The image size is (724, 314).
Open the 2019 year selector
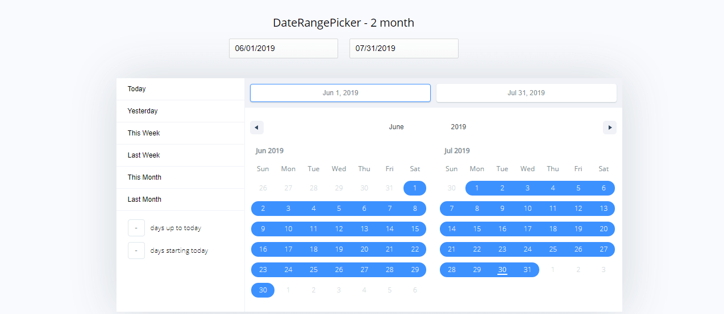click(x=459, y=127)
